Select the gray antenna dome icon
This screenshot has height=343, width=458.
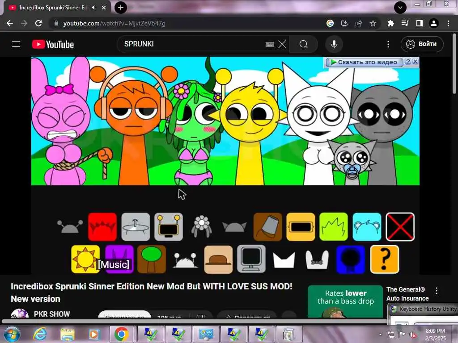69,227
